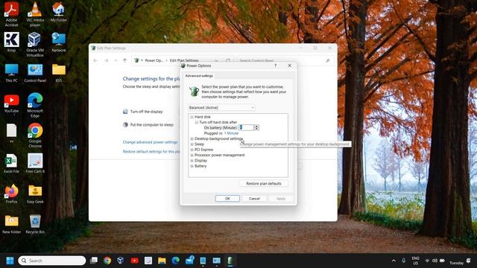Show hidden icons in system tray
This screenshot has height=268, width=477.
[x=394, y=261]
